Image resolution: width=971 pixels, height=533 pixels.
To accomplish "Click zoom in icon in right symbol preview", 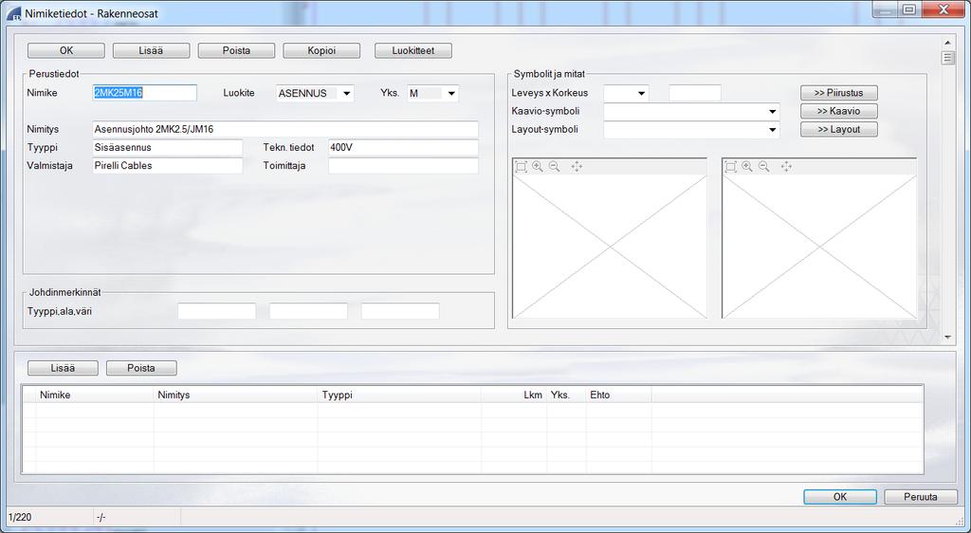I will [747, 167].
